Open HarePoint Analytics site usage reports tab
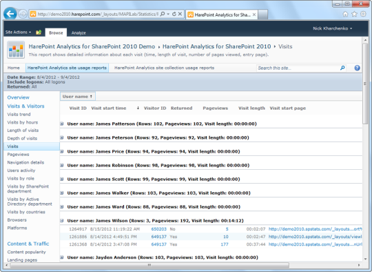 [x=67, y=68]
